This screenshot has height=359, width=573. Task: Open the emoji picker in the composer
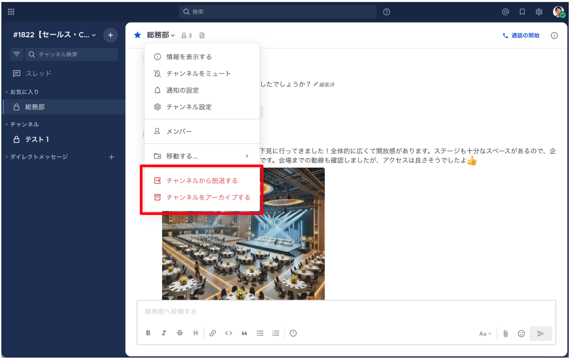[521, 333]
